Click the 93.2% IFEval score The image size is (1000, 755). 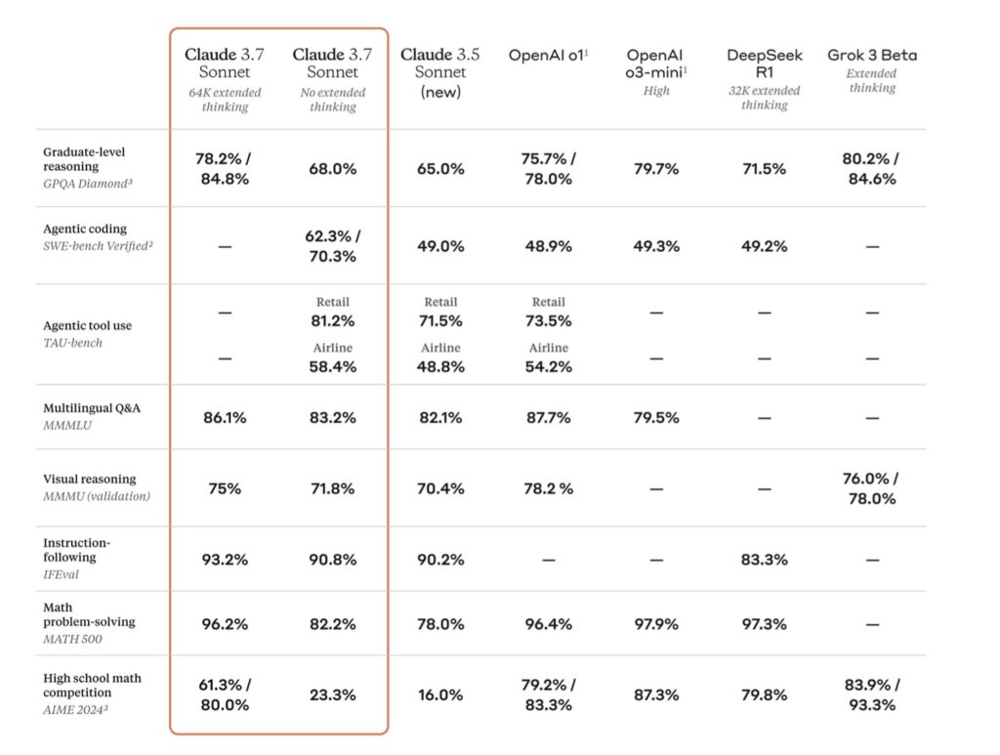pyautogui.click(x=225, y=560)
